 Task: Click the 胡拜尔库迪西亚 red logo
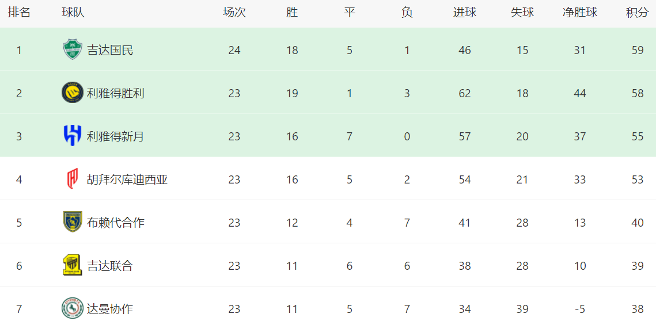[x=73, y=179]
